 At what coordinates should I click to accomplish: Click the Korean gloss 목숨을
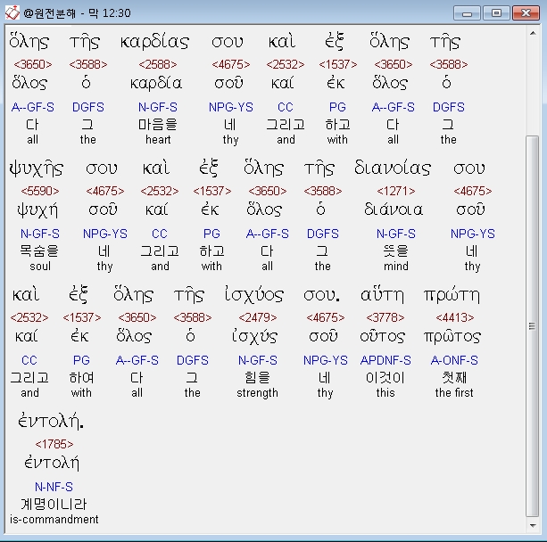[x=39, y=251]
